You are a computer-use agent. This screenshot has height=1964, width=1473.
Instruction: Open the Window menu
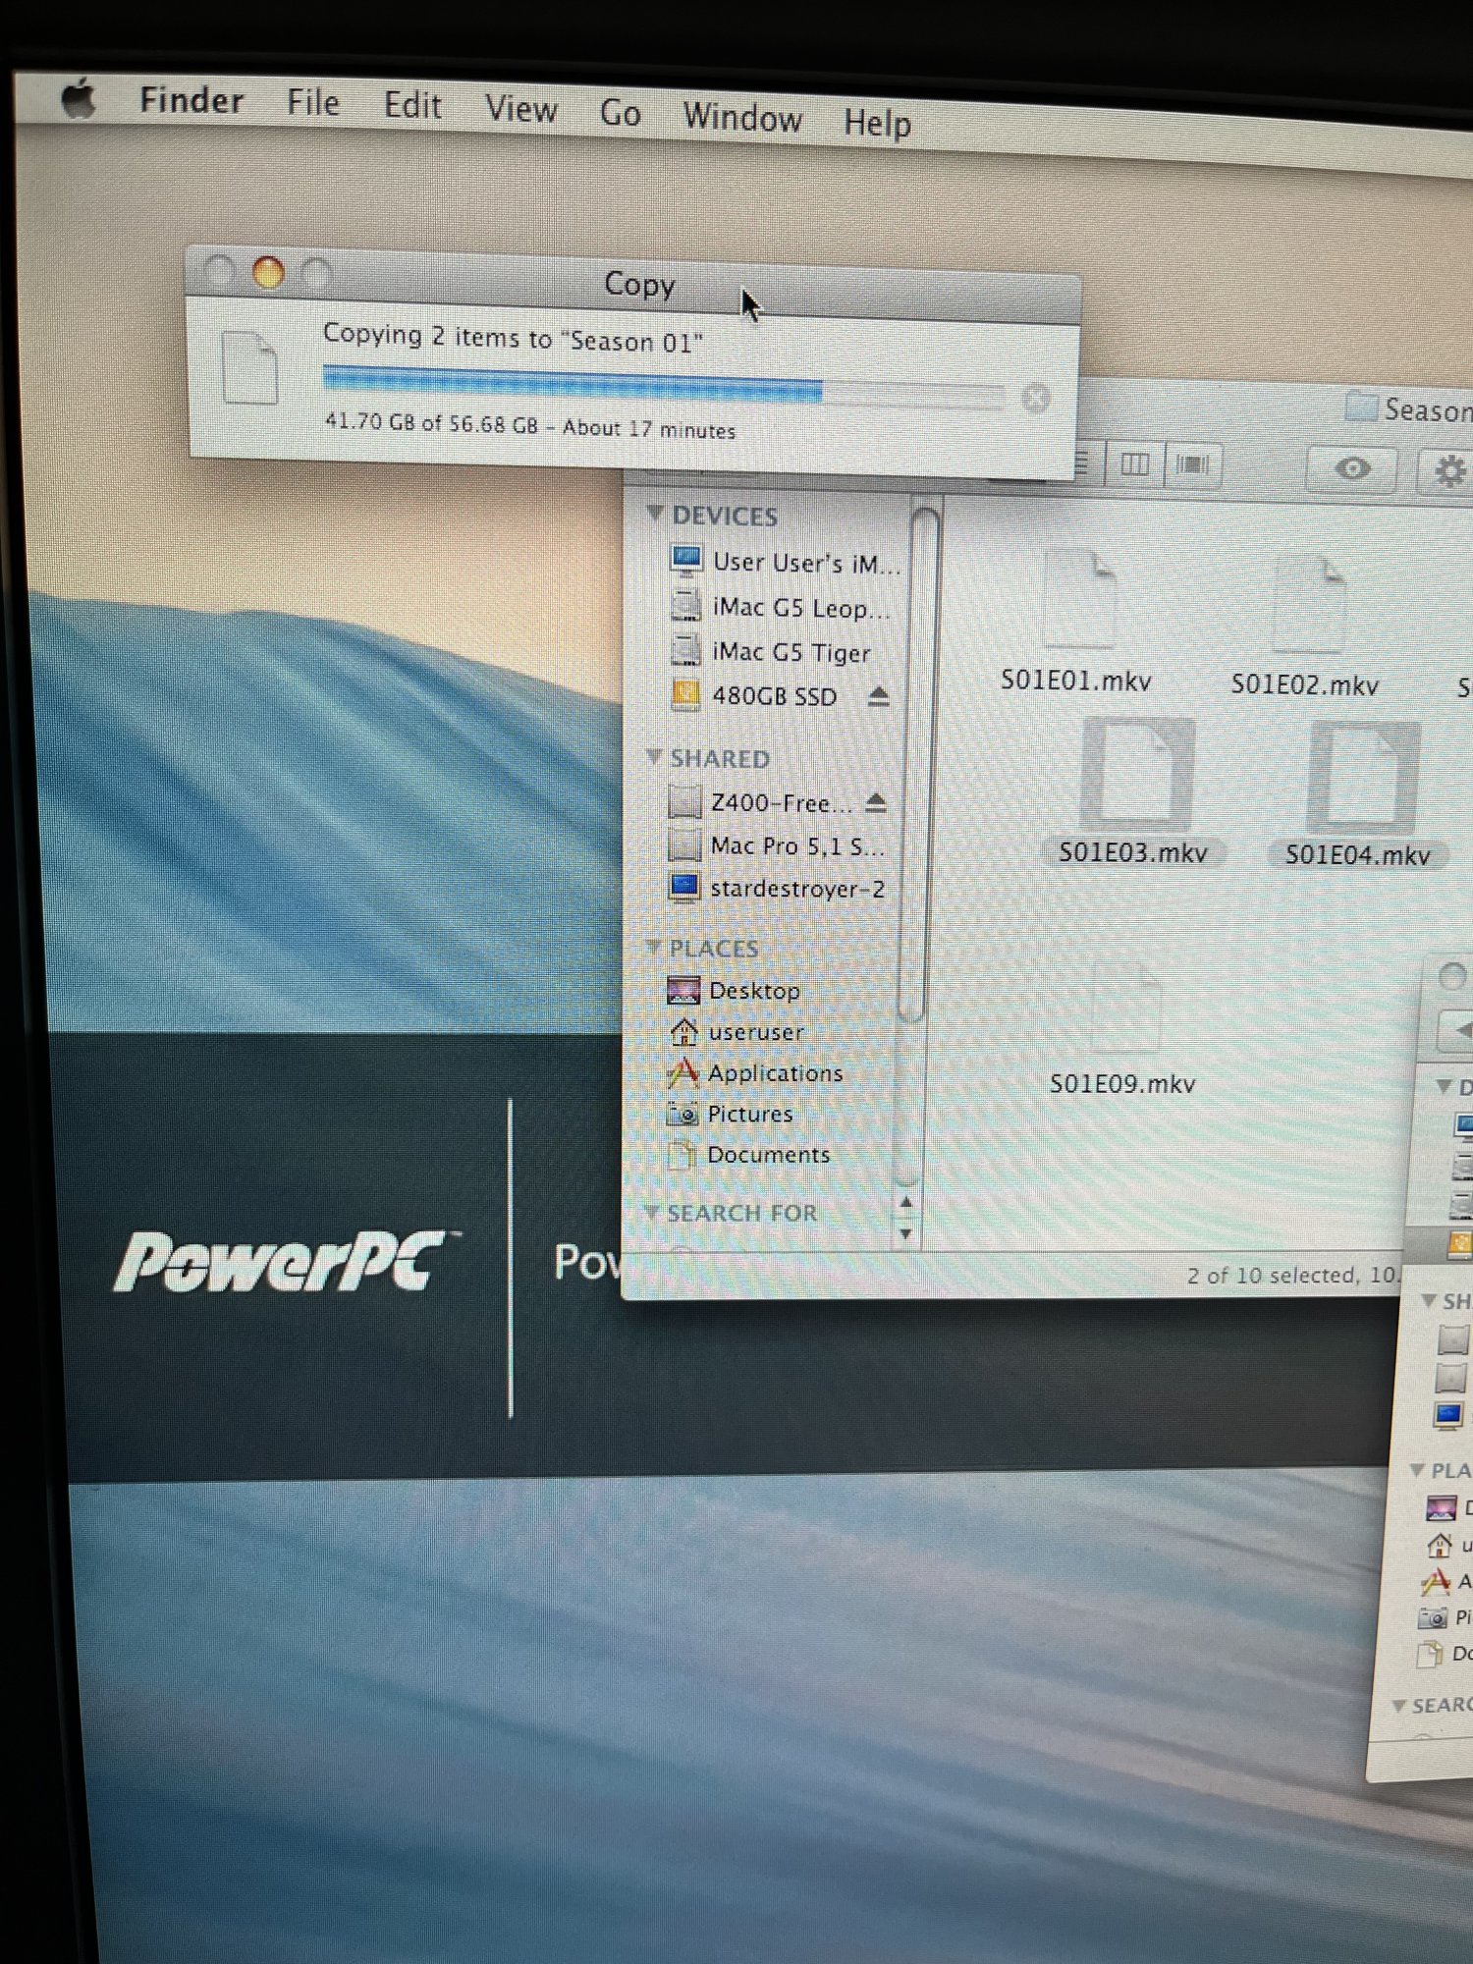pyautogui.click(x=742, y=118)
